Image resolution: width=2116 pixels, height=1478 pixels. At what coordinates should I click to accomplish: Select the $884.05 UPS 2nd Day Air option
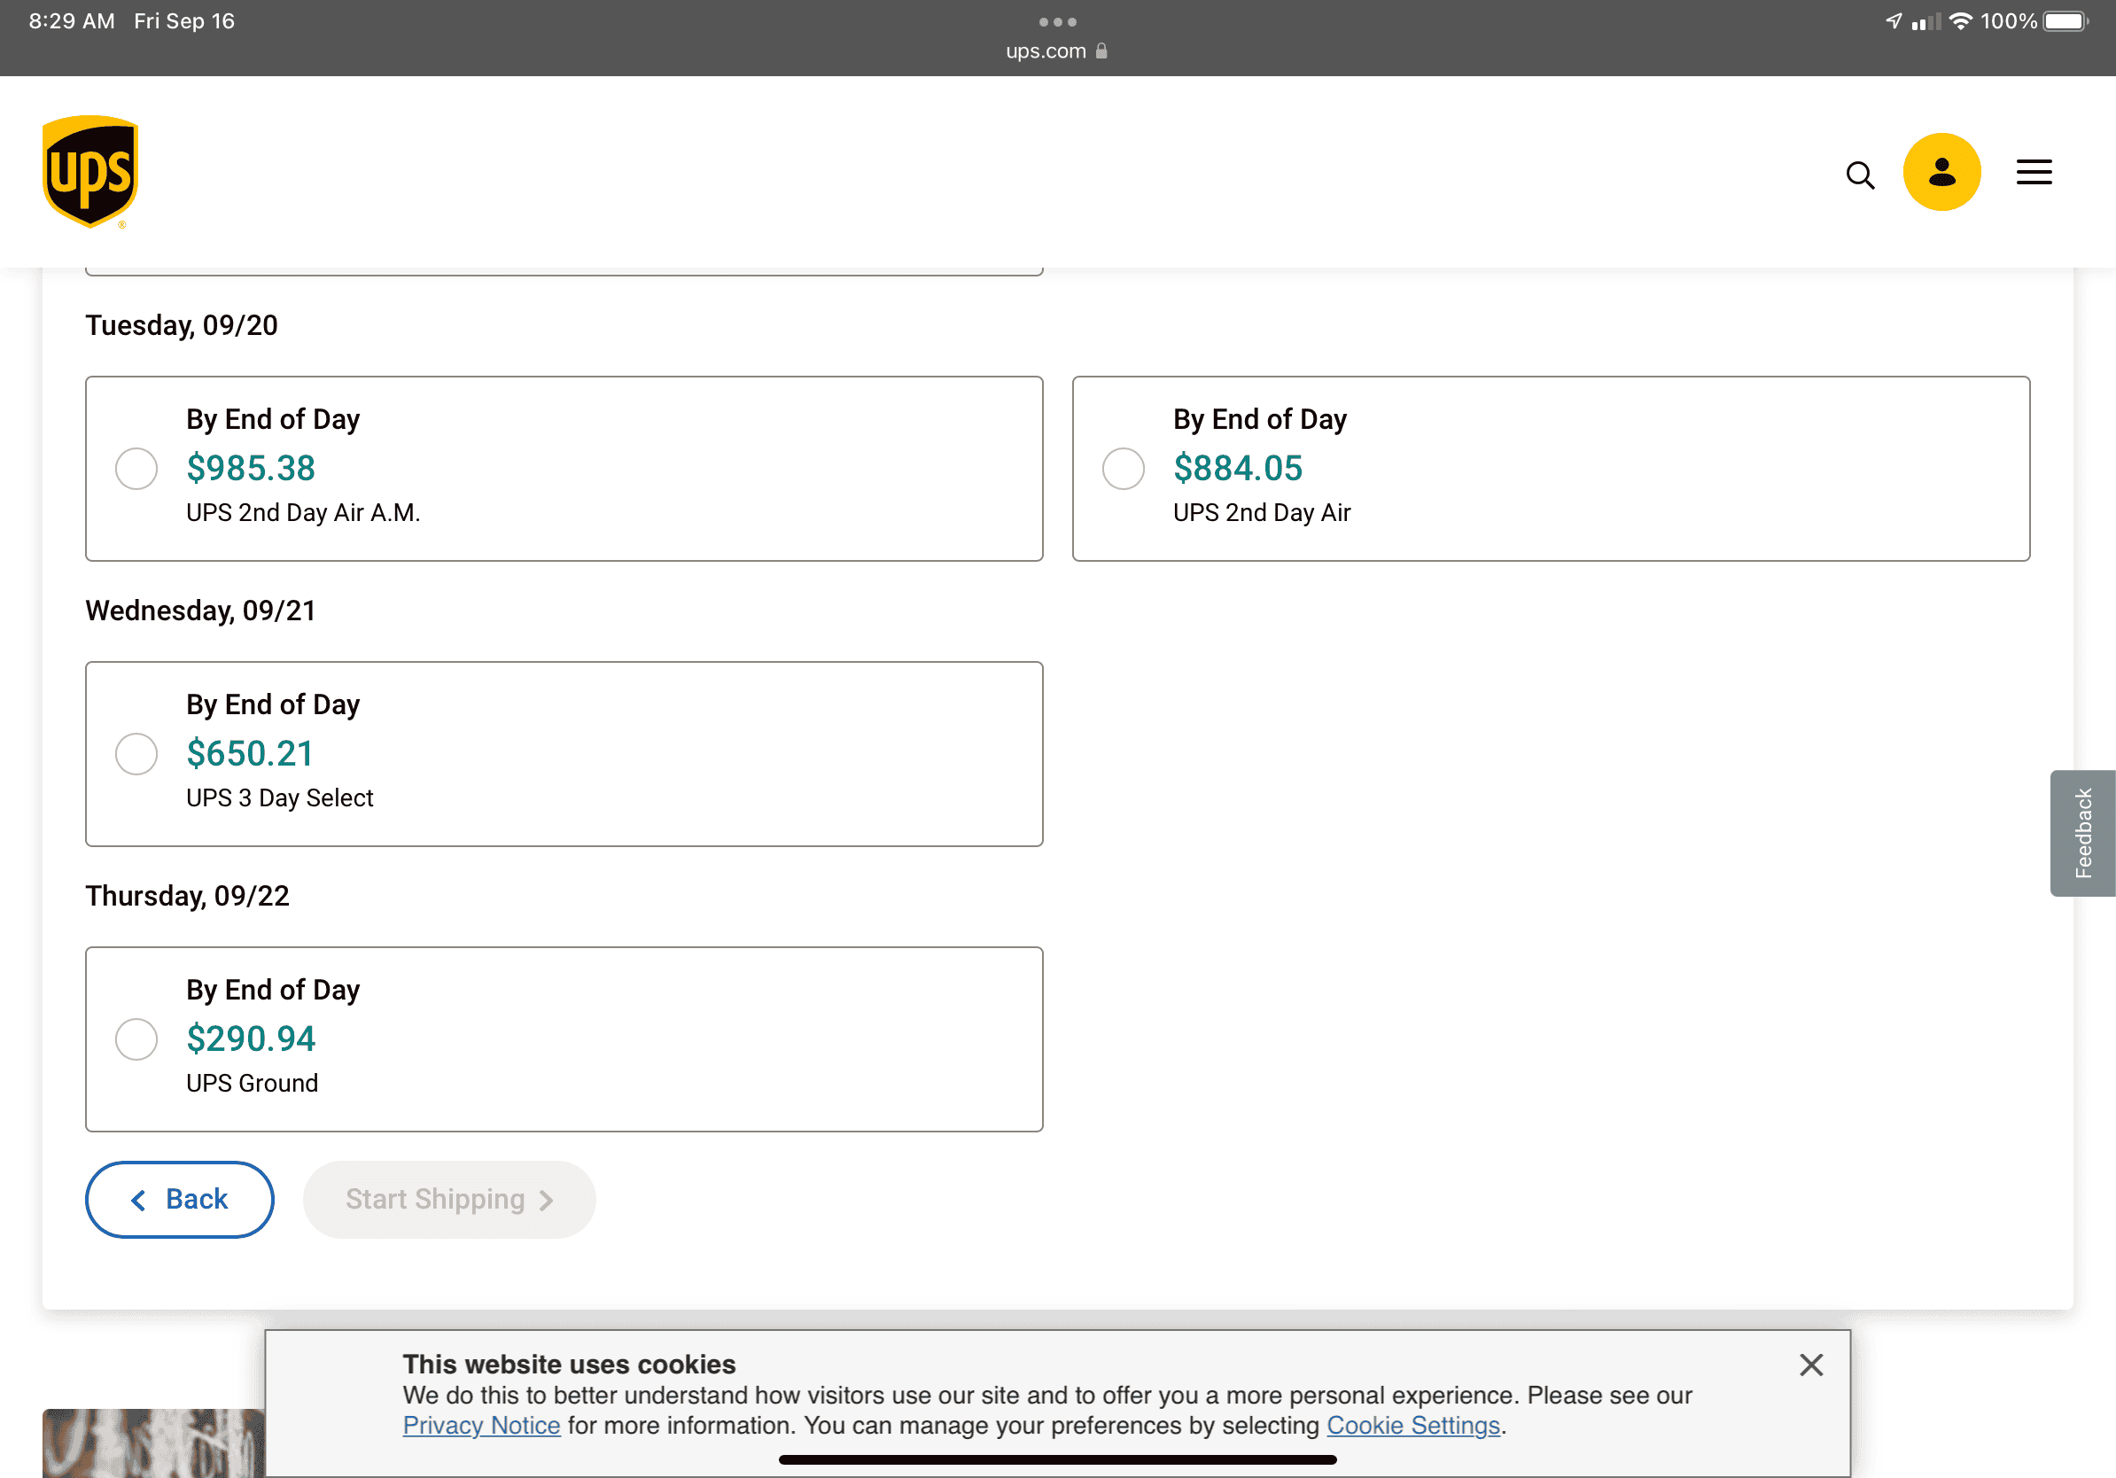pos(1124,469)
